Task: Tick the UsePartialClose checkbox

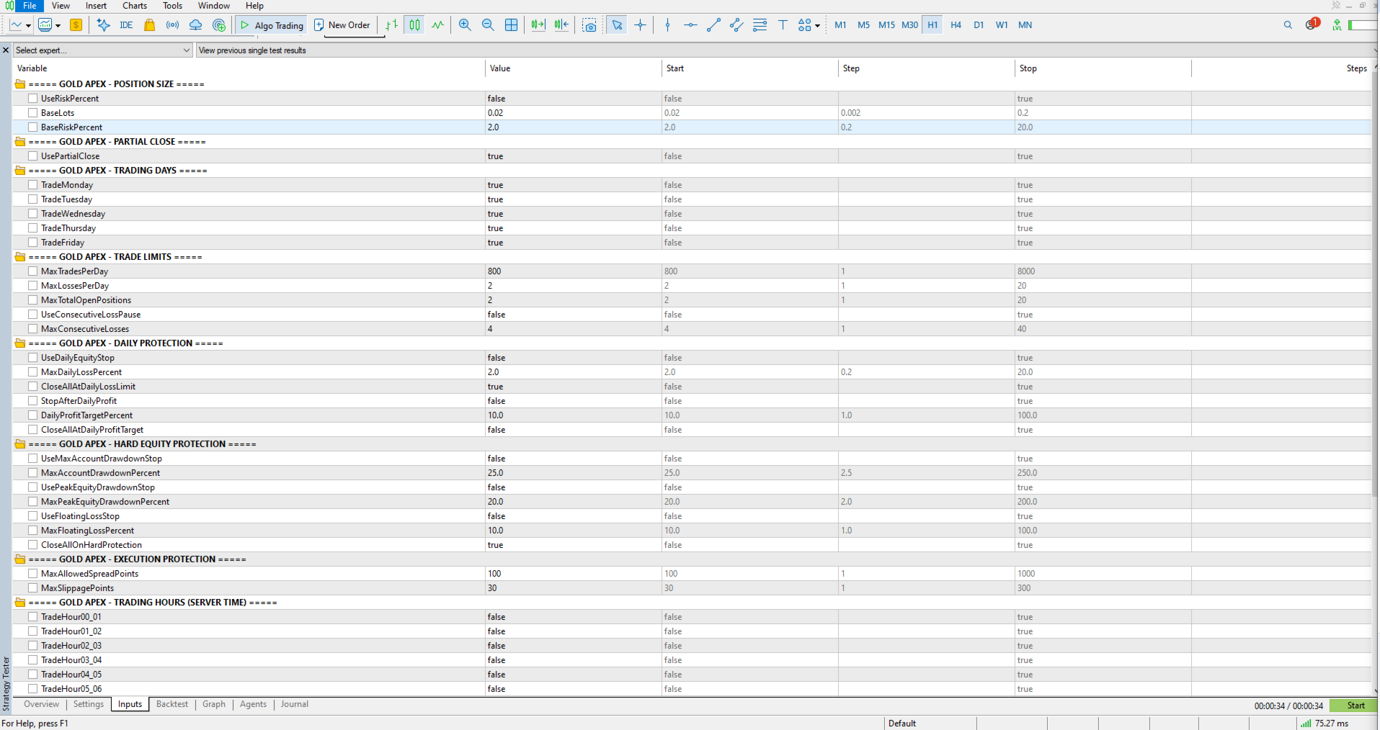Action: pyautogui.click(x=32, y=156)
